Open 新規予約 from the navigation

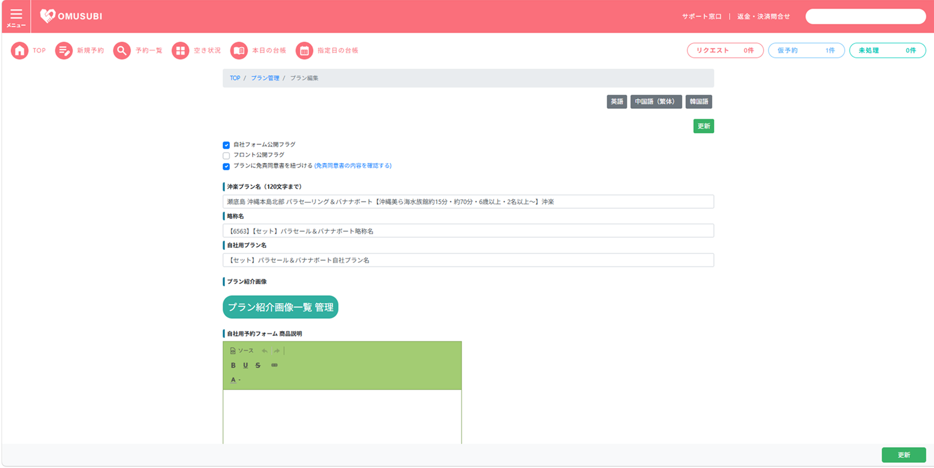pyautogui.click(x=79, y=51)
